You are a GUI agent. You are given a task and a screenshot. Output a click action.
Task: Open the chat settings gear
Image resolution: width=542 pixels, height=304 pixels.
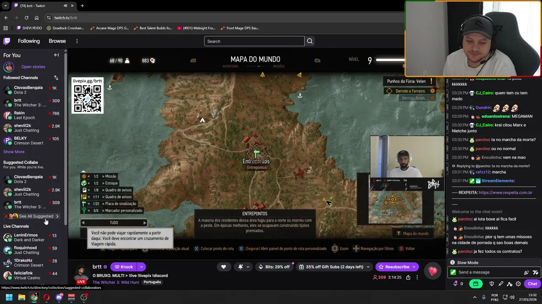[x=518, y=284]
